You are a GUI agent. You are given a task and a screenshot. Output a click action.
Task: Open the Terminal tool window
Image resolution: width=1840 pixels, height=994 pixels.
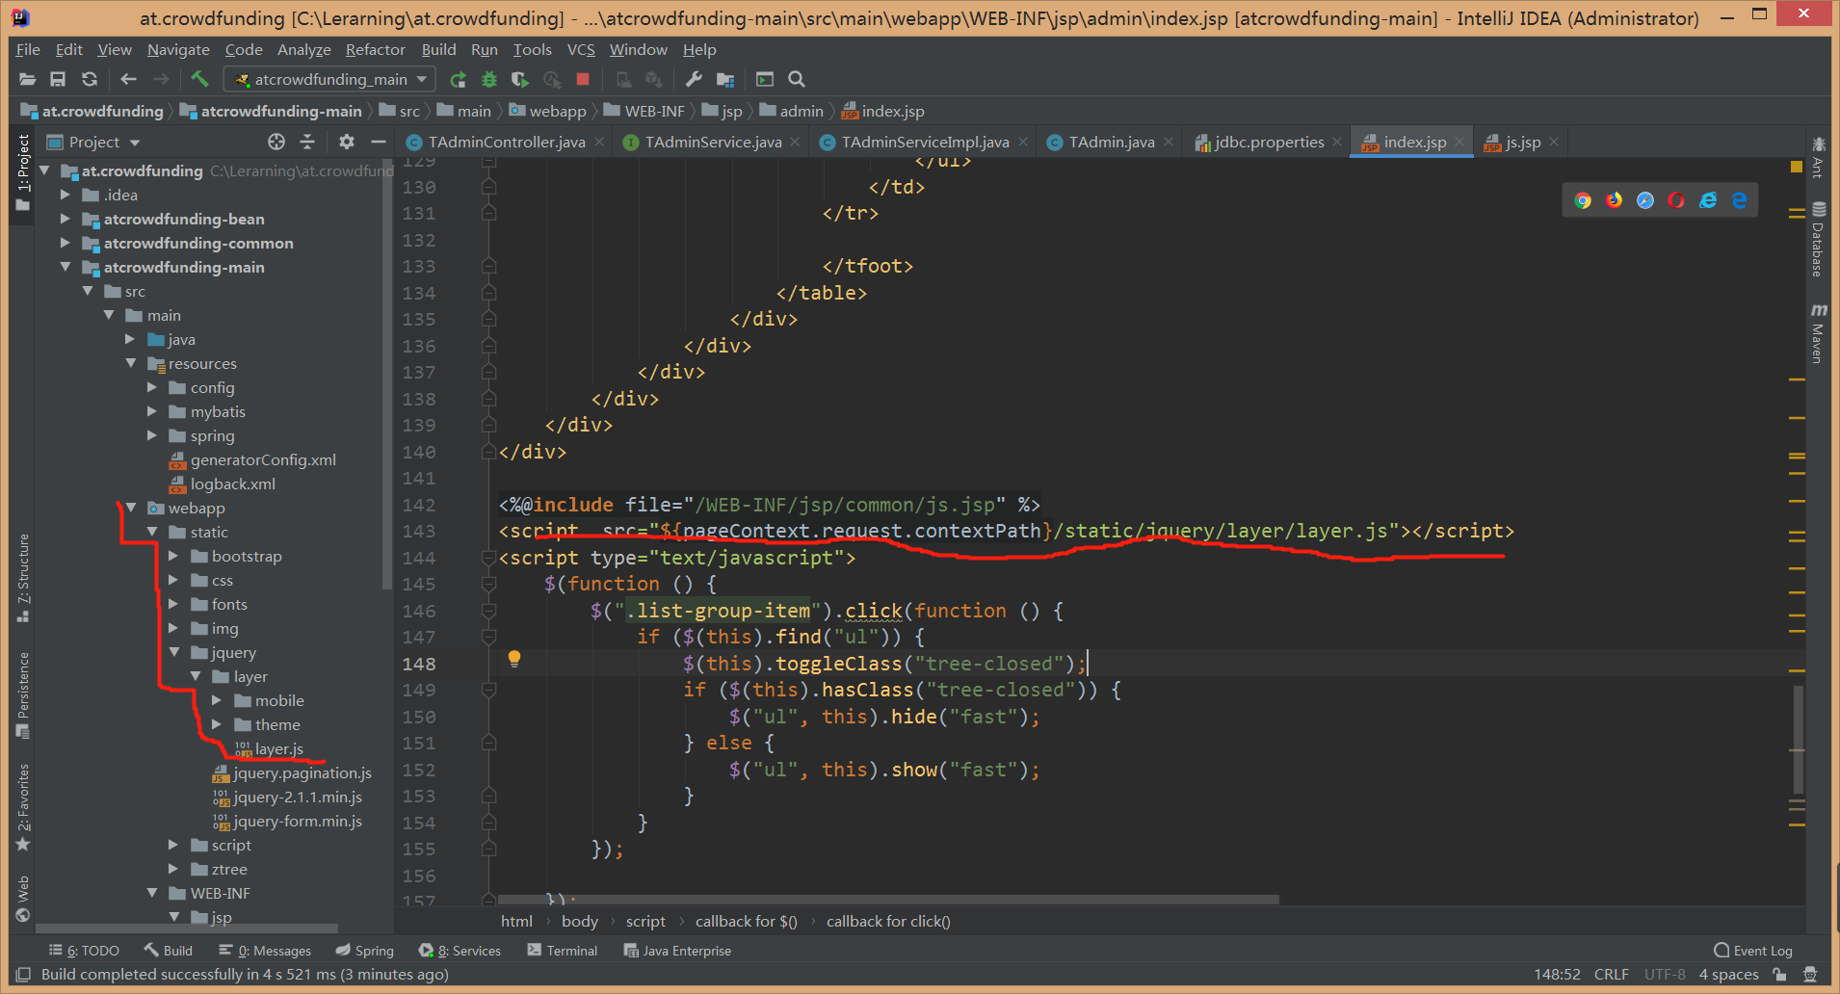point(562,951)
